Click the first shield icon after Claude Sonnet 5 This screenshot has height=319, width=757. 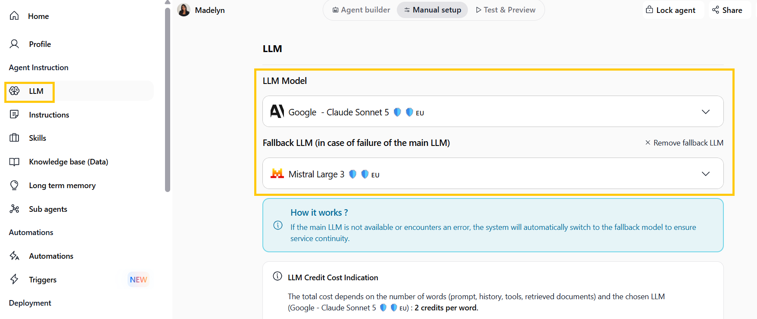[397, 112]
